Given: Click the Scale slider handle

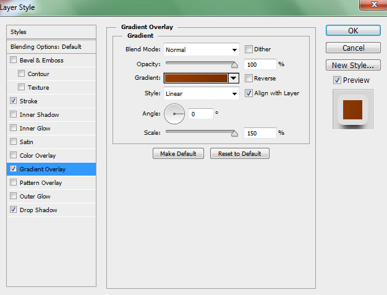Looking at the screenshot, I should coord(234,134).
